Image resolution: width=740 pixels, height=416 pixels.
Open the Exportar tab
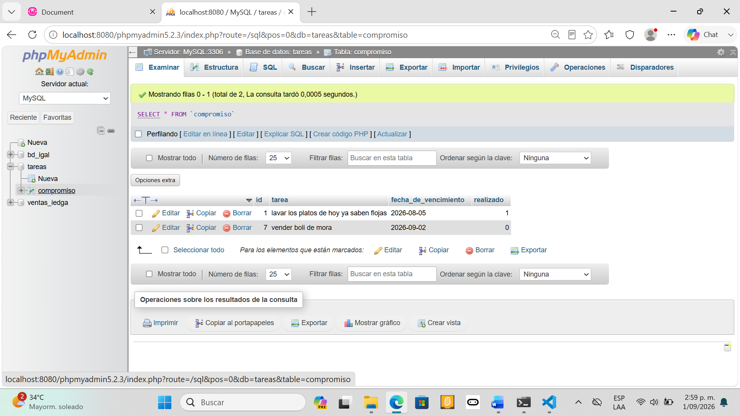coord(407,67)
